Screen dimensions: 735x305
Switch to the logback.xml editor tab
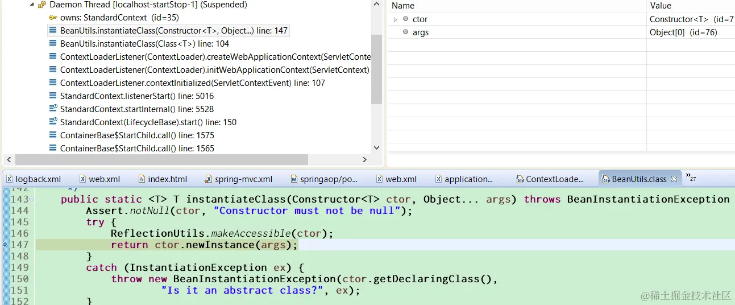click(x=38, y=179)
